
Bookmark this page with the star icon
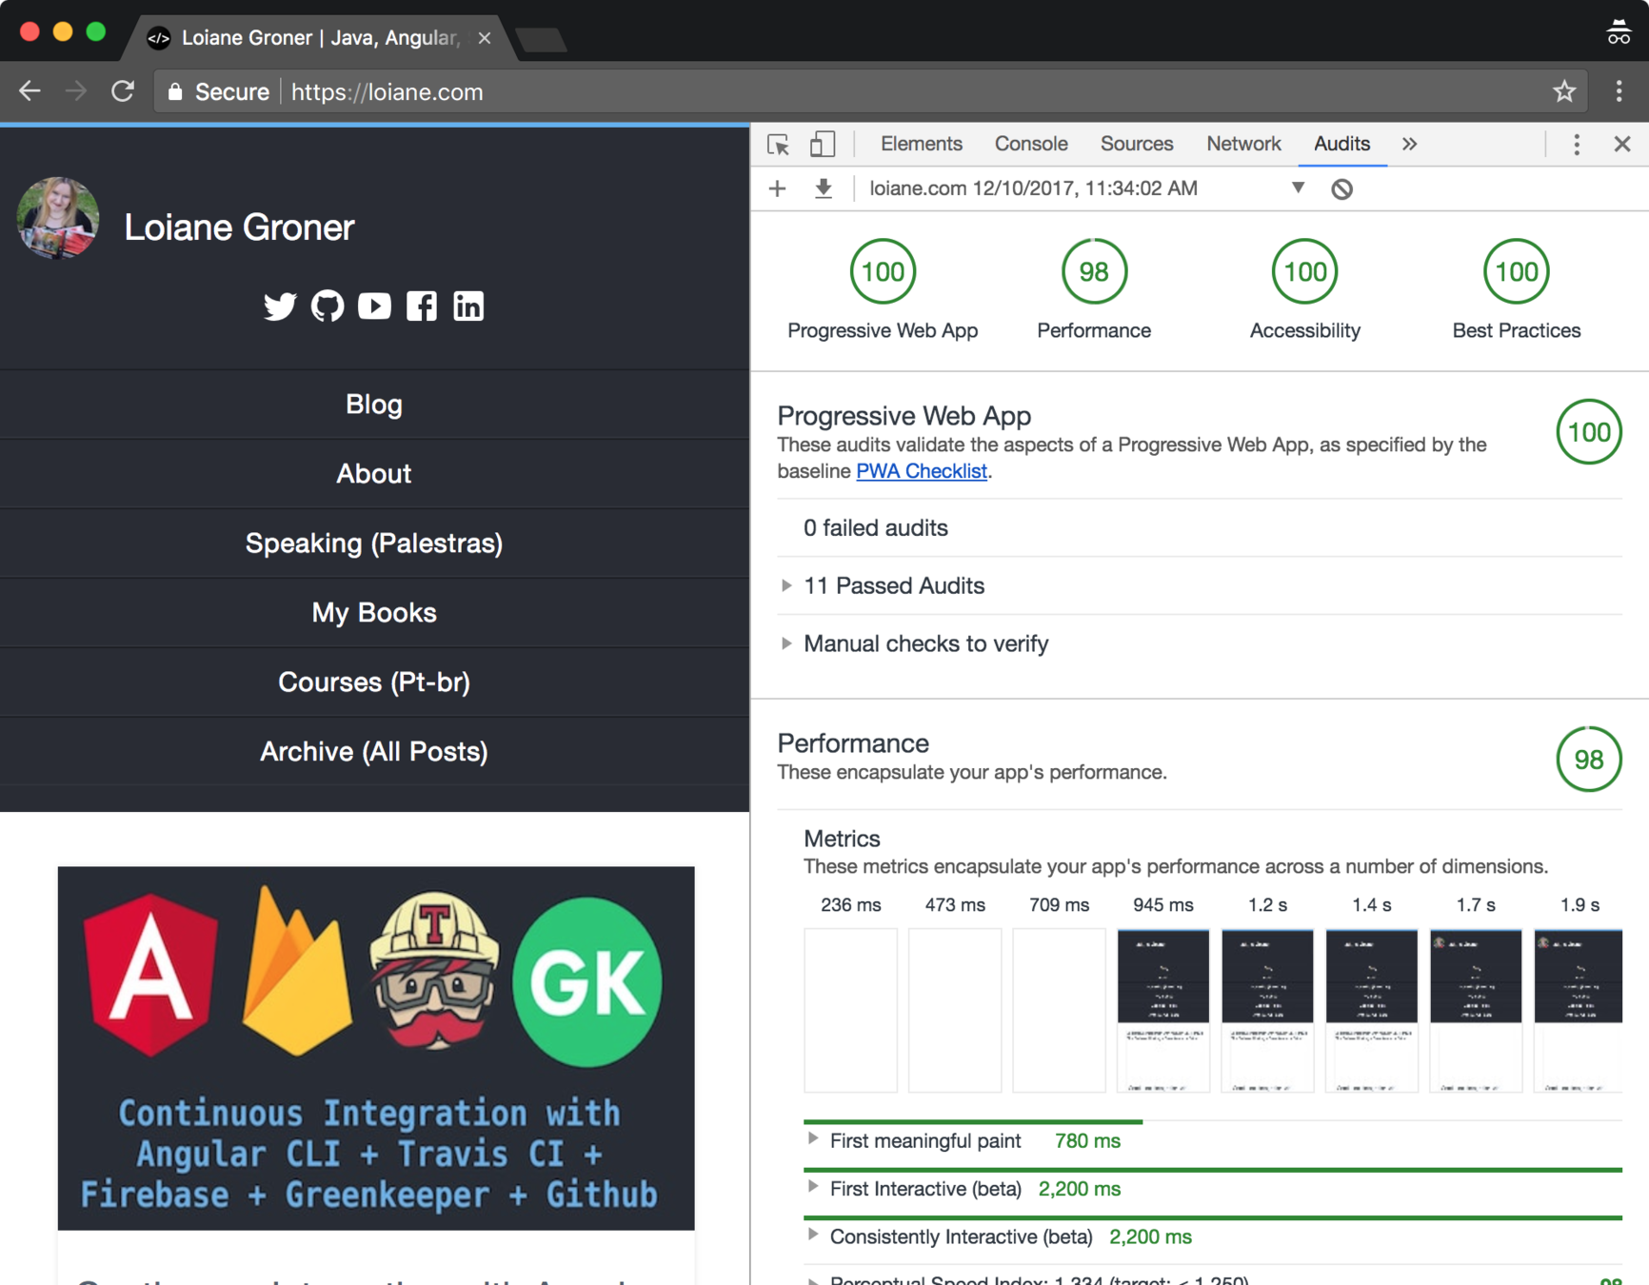1564,92
